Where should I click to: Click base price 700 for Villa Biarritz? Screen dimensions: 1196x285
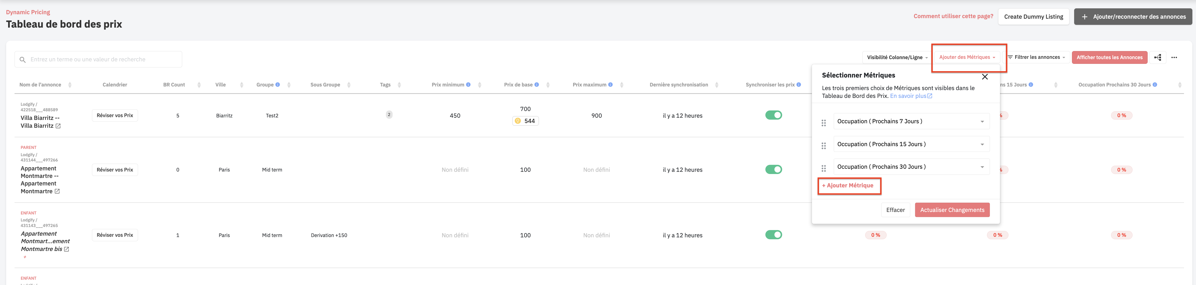tap(525, 109)
